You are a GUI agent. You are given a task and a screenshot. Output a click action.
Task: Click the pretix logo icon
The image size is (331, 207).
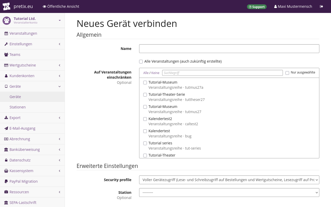[x=6, y=6]
